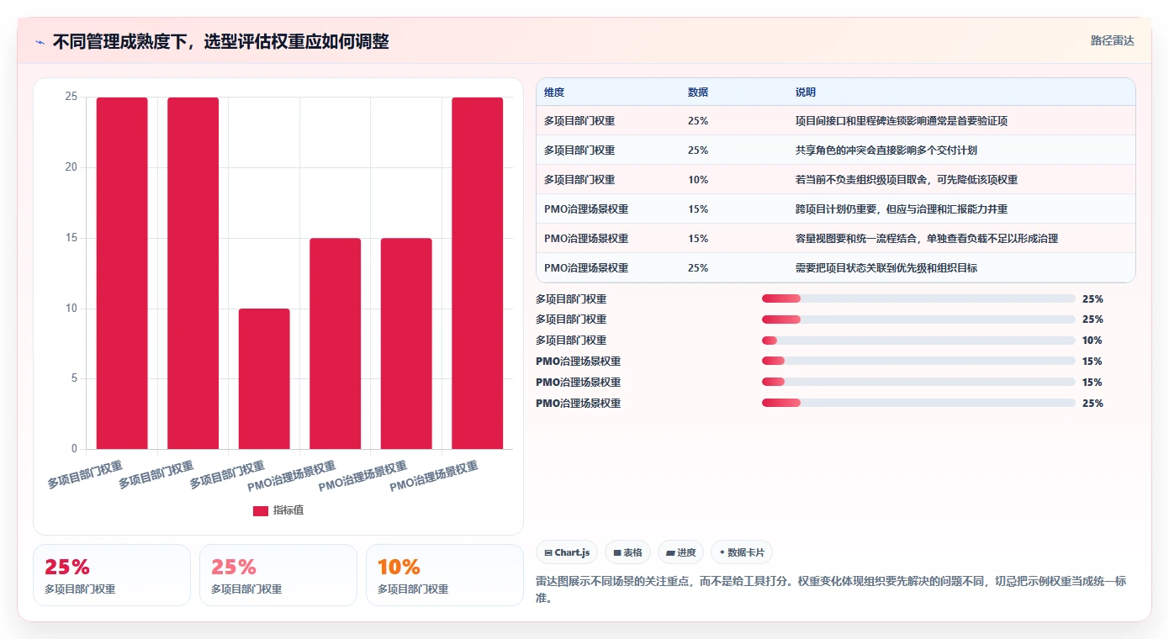Click the tall PMO治理场景权重 bar reaching 25
The image size is (1169, 639).
pyautogui.click(x=477, y=273)
